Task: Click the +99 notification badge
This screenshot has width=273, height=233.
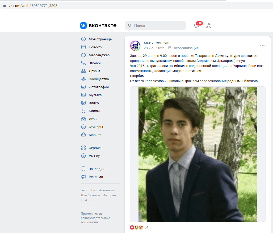Action: tap(199, 23)
